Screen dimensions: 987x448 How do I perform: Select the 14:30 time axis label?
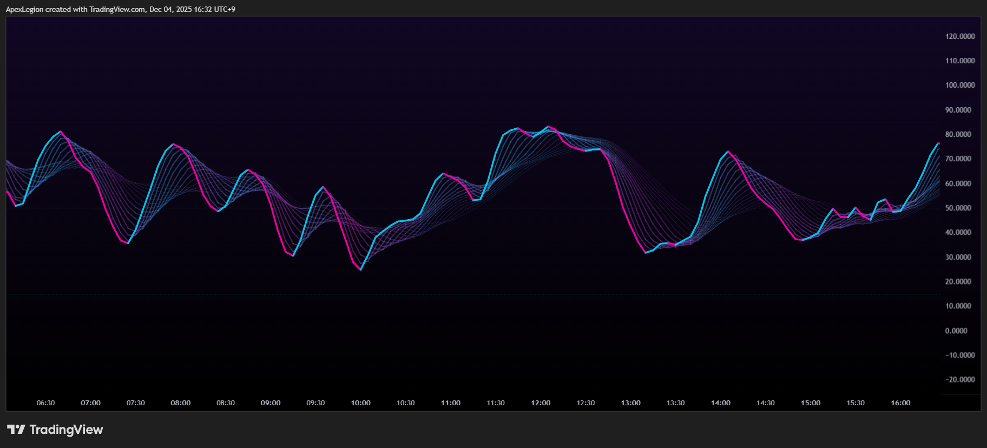coord(765,403)
